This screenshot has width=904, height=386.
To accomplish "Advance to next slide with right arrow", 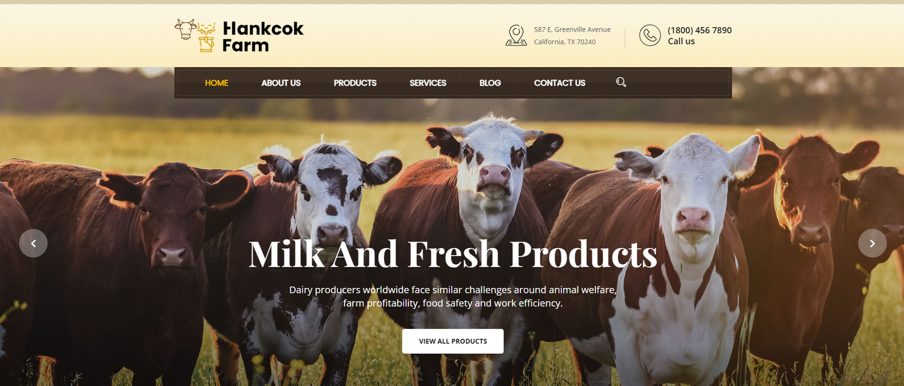I will pyautogui.click(x=872, y=243).
